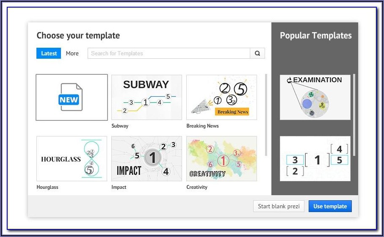Click the Subway template name label
The width and height of the screenshot is (384, 237).
coord(120,126)
